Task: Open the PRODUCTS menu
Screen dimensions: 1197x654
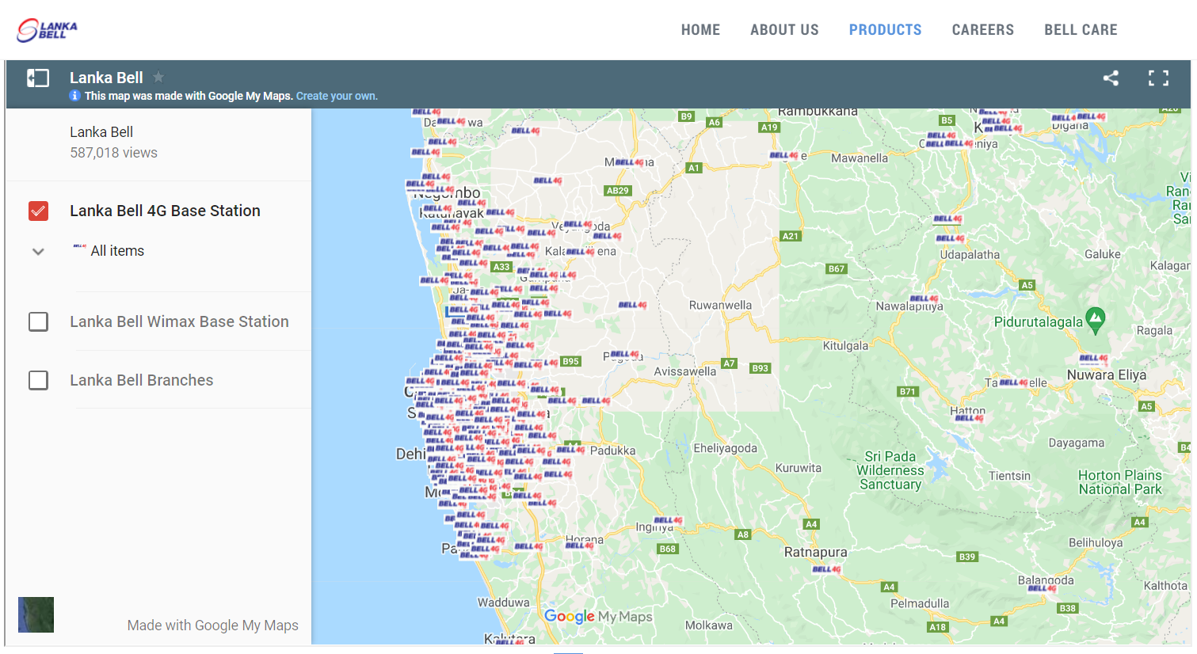Action: tap(885, 30)
